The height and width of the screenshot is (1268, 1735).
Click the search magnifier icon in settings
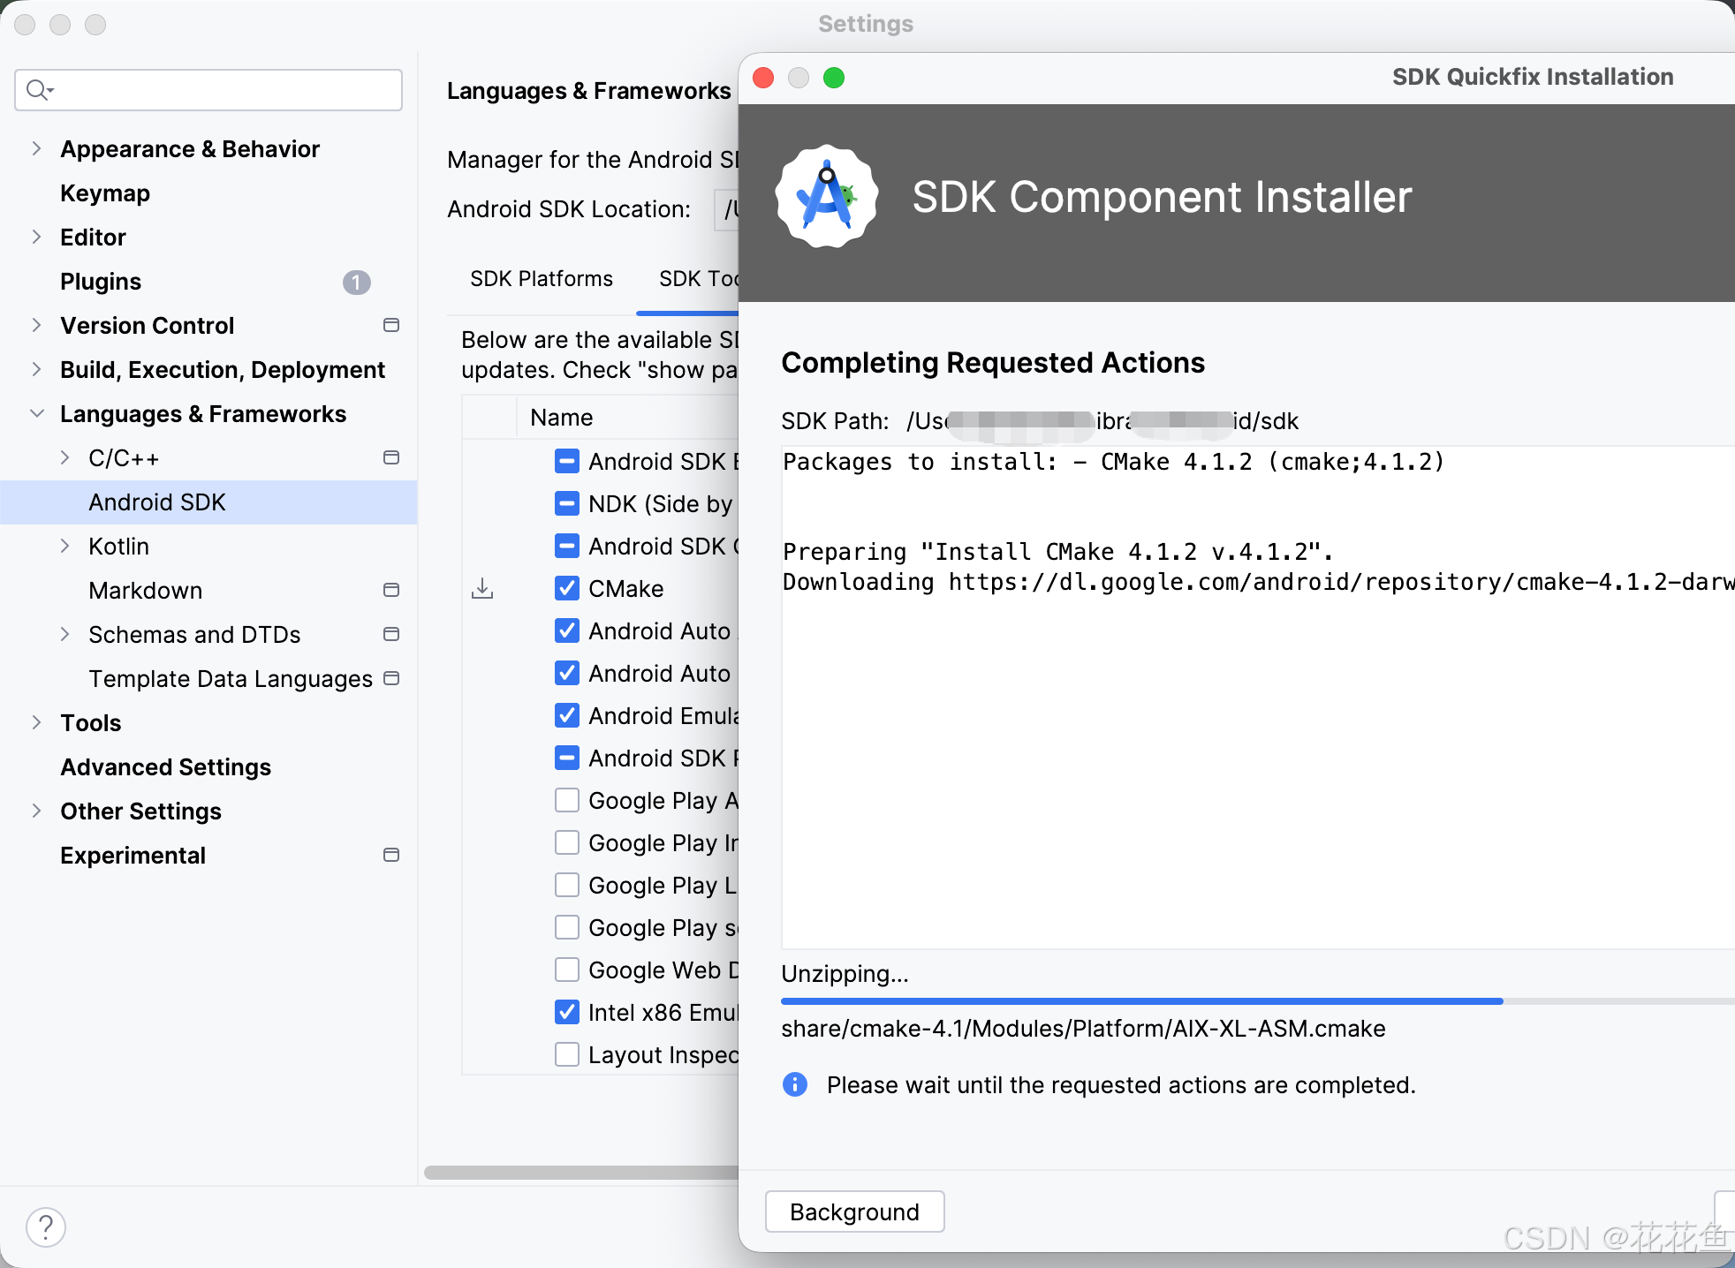pos(39,90)
